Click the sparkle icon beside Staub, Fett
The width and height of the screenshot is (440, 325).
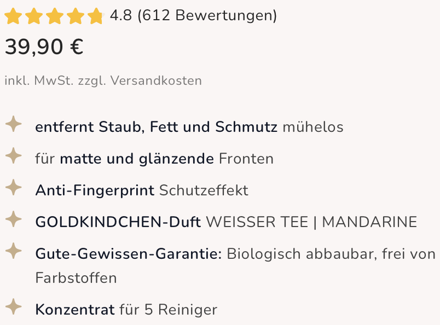(14, 124)
